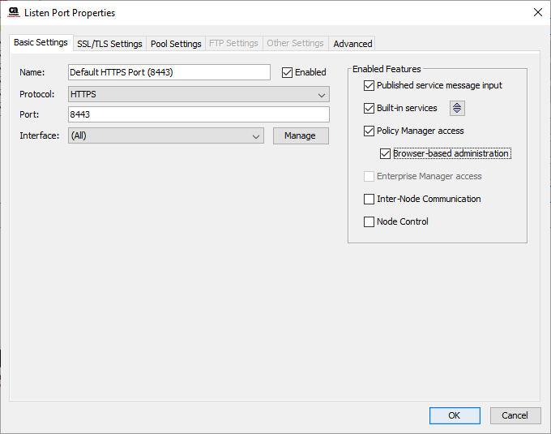Expand the Interface dropdown showing (All)
551x434 pixels.
point(165,135)
